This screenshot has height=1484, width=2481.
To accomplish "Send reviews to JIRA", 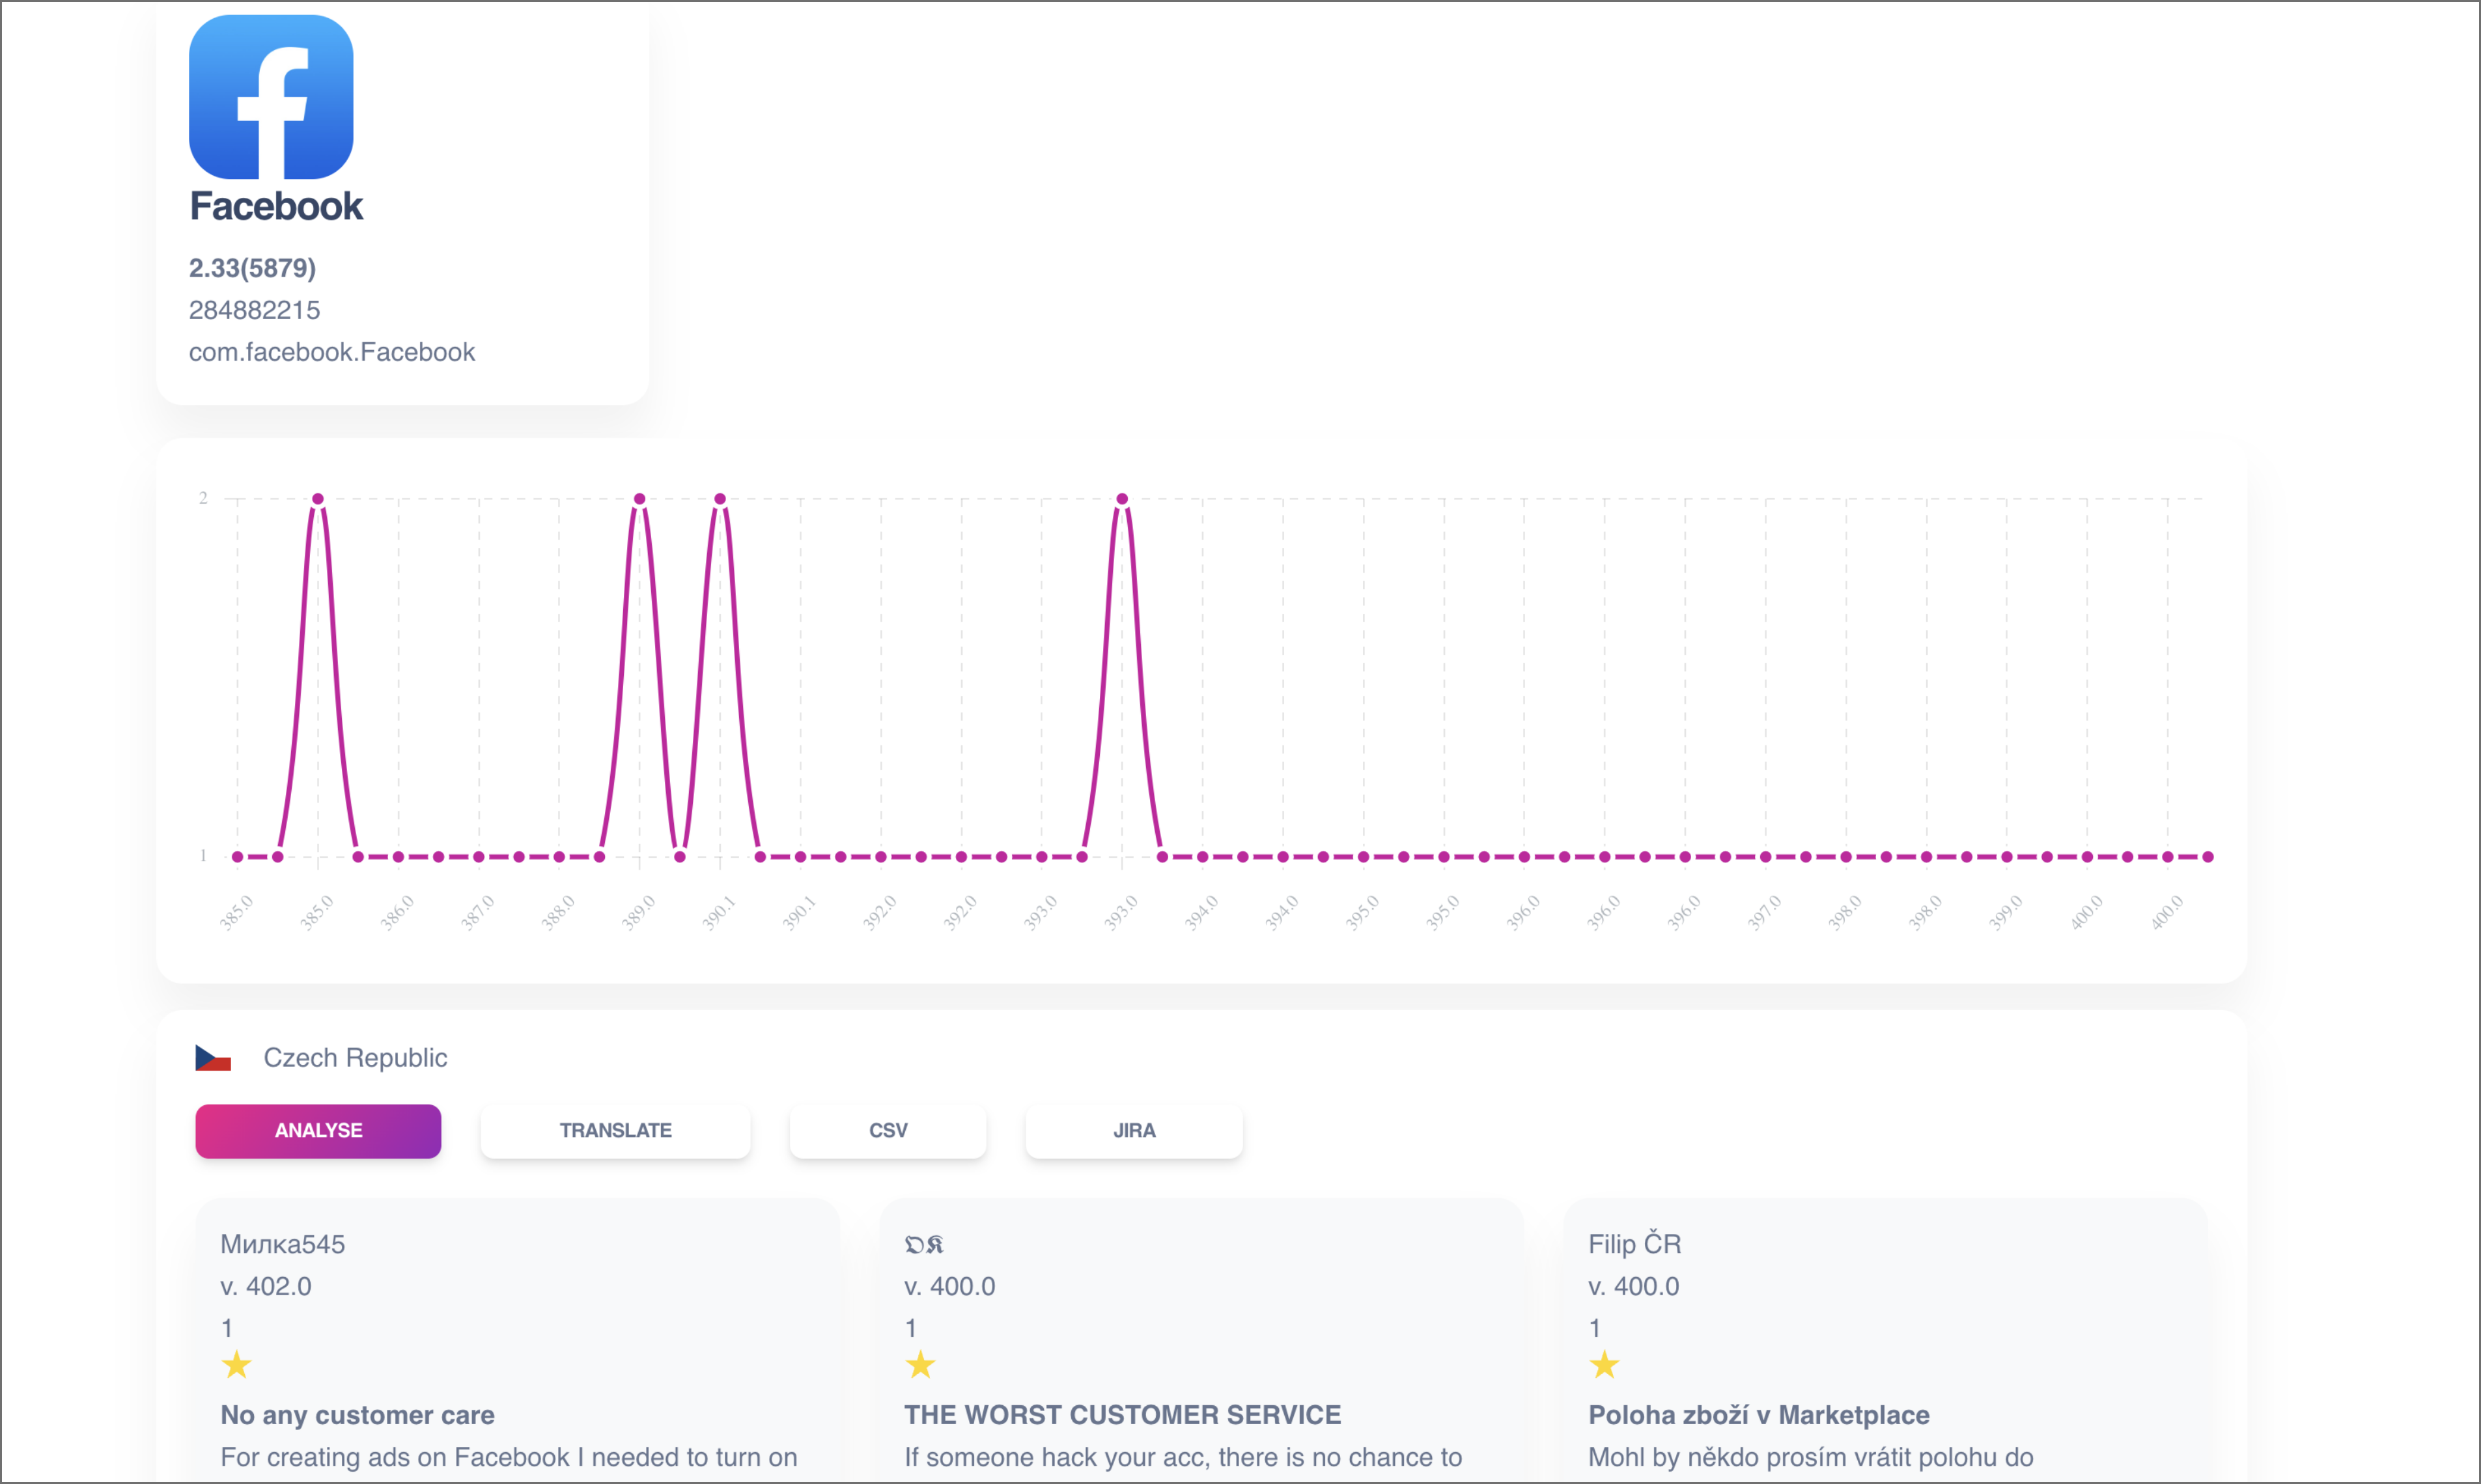I will [1134, 1131].
